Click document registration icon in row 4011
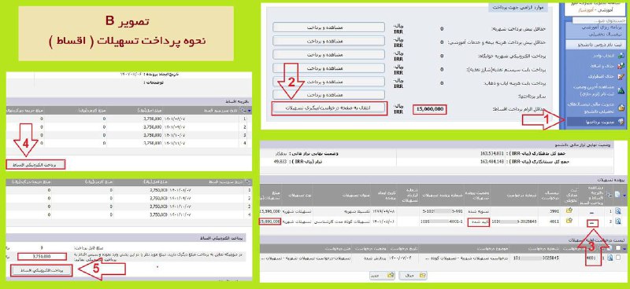 point(569,221)
